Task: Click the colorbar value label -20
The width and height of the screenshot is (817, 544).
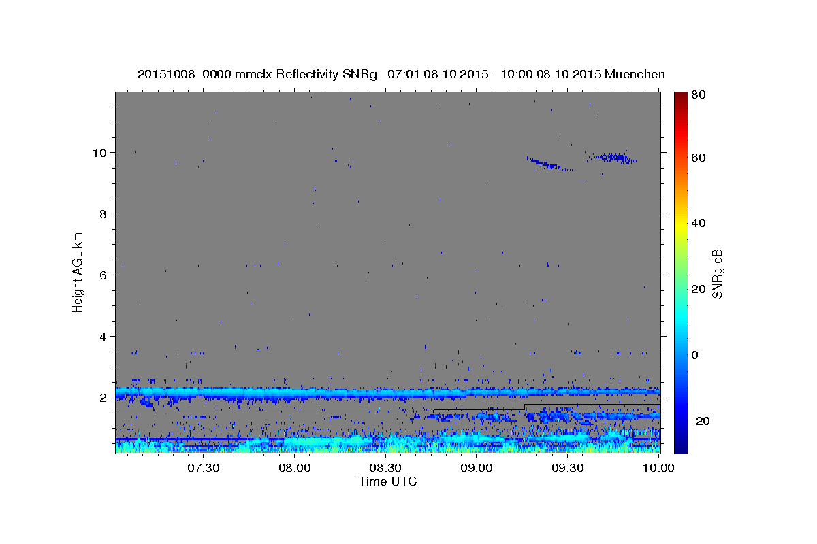Action: pos(700,421)
